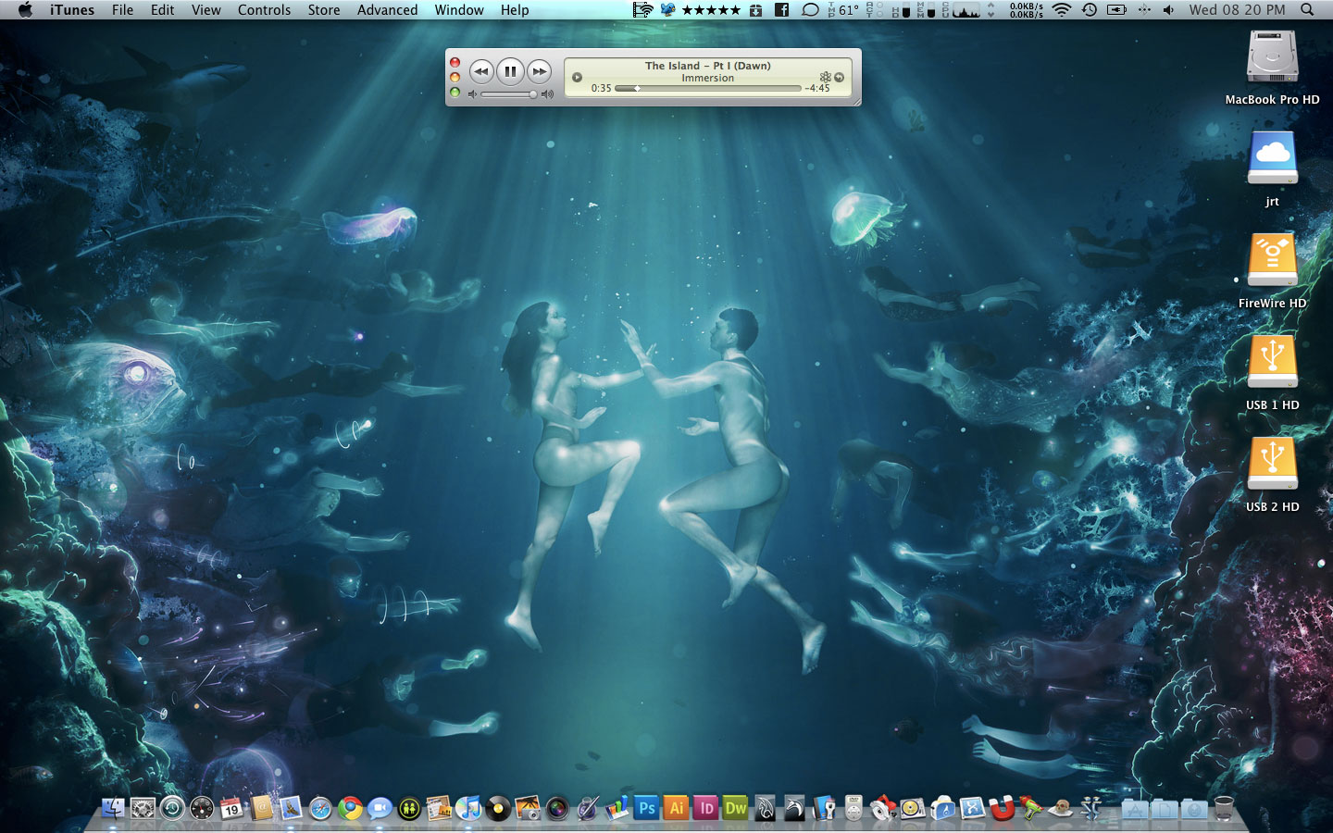Open the Advanced menu
This screenshot has height=833, width=1333.
[x=387, y=10]
